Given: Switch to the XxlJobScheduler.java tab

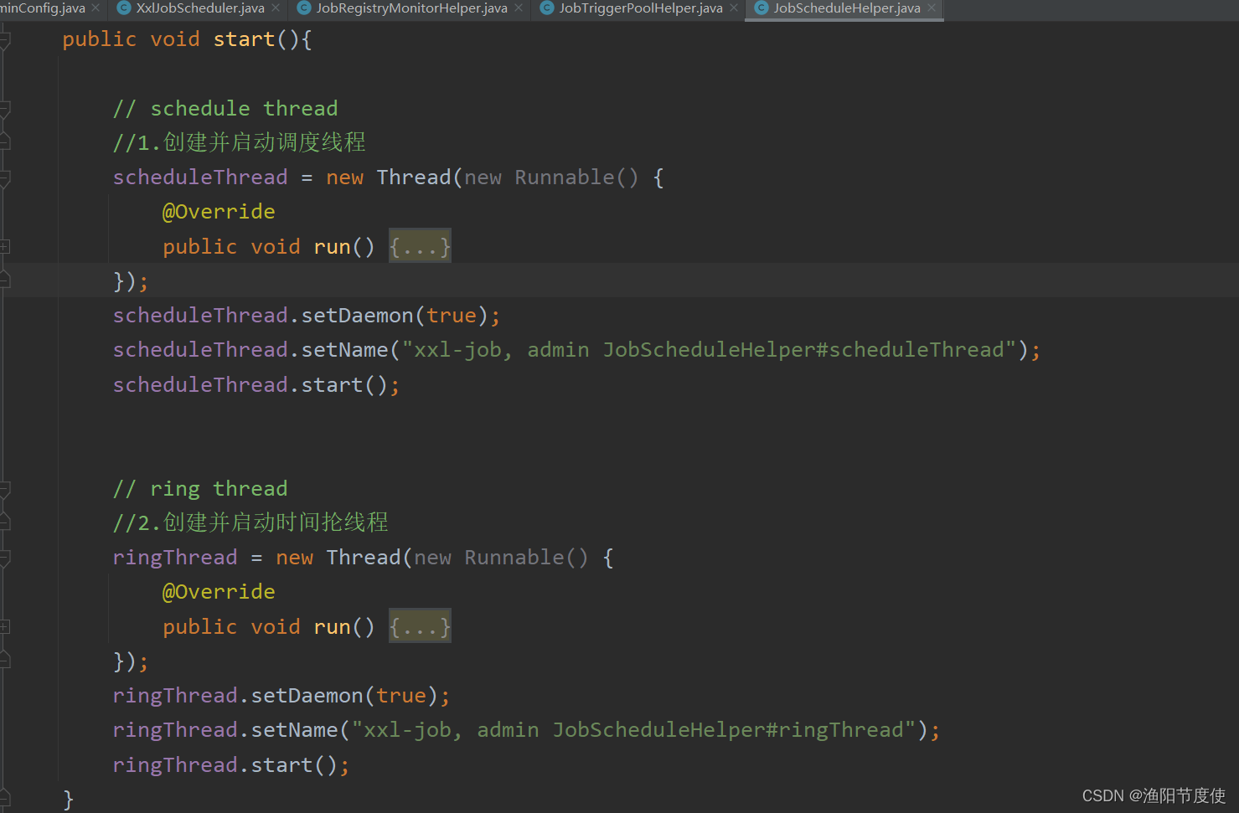Looking at the screenshot, I should coord(200,8).
